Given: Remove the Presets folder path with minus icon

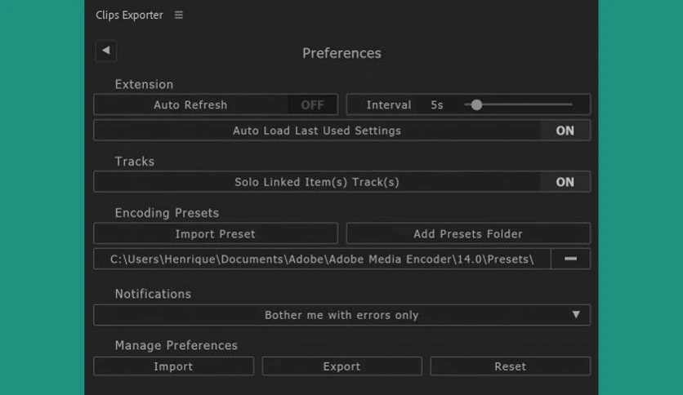Looking at the screenshot, I should 570,259.
